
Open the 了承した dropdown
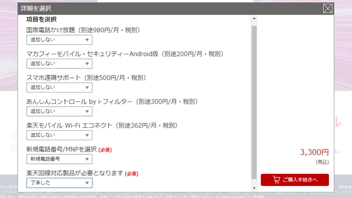(59, 183)
